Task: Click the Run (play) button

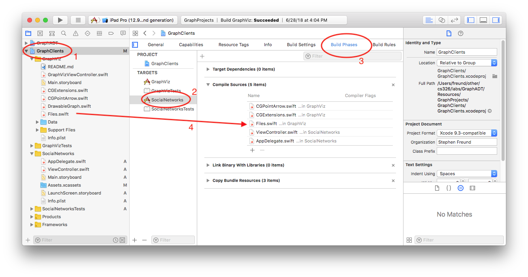Action: coord(60,20)
